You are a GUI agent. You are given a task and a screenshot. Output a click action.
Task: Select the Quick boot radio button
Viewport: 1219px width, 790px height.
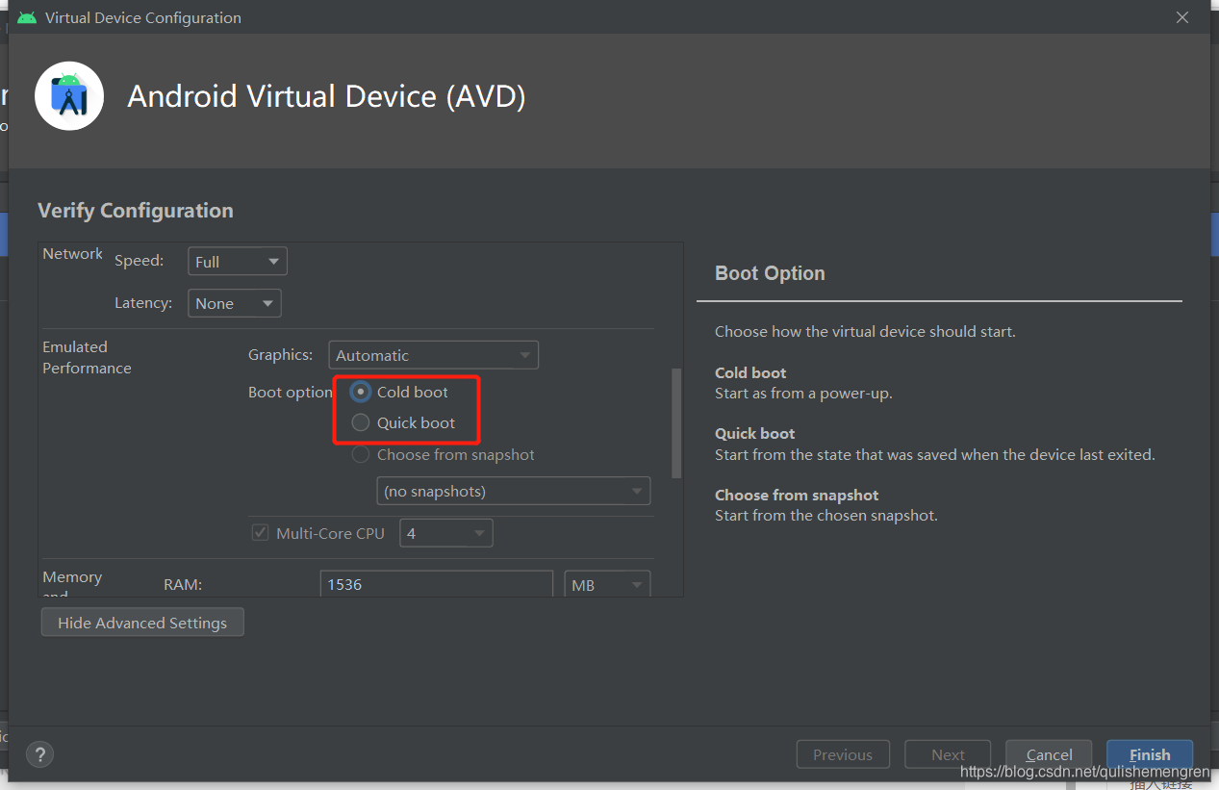tap(361, 422)
